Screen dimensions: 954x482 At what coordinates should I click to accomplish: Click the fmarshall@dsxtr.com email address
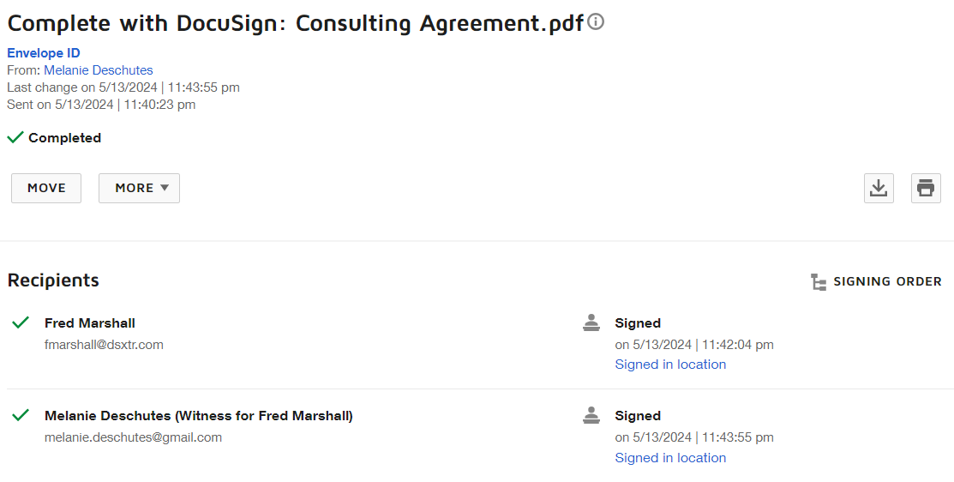(x=104, y=345)
